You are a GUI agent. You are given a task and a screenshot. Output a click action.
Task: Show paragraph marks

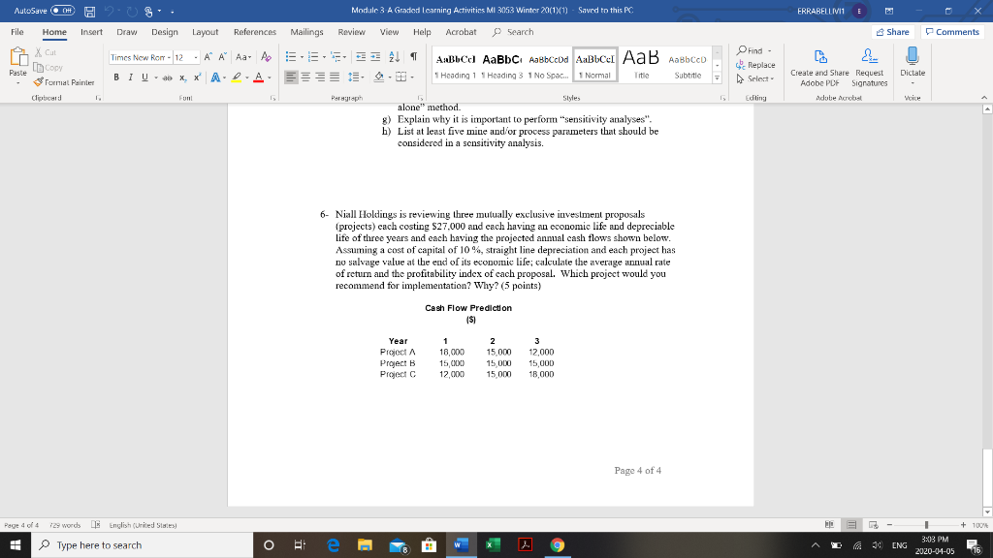[x=413, y=57]
